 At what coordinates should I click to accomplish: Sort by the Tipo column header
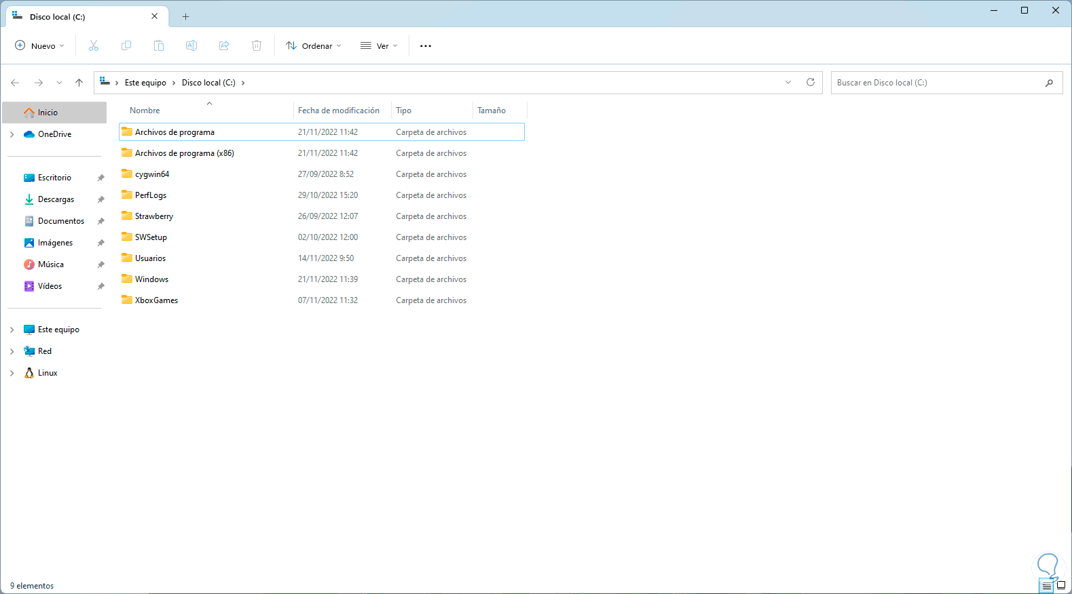(404, 111)
